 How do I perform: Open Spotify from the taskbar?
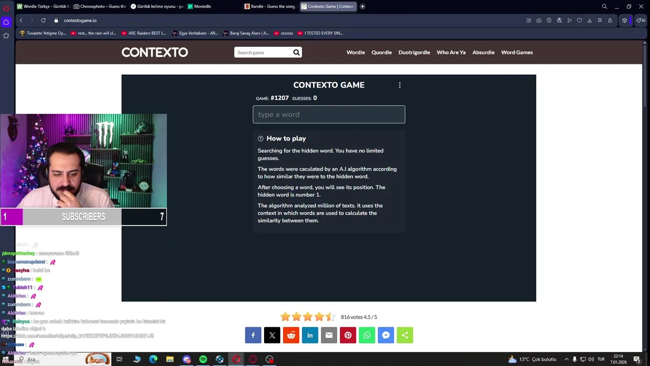point(203,359)
